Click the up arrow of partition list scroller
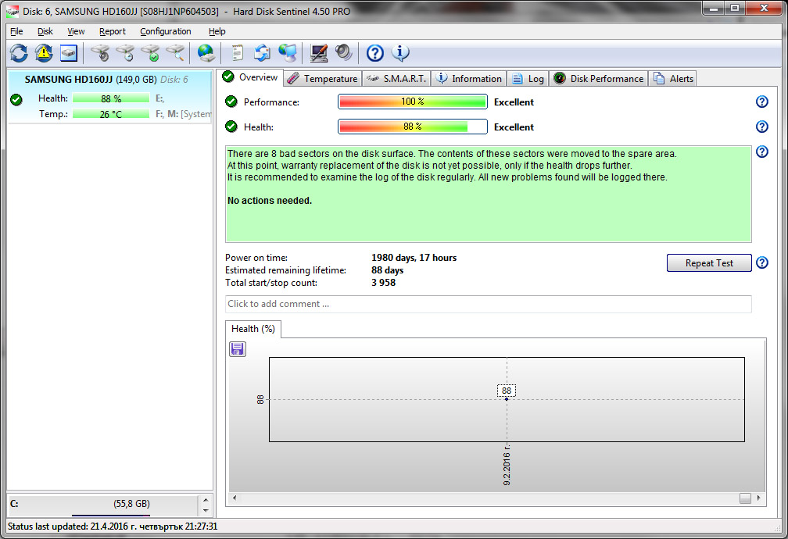Screen dimensions: 788x539 (x=206, y=500)
